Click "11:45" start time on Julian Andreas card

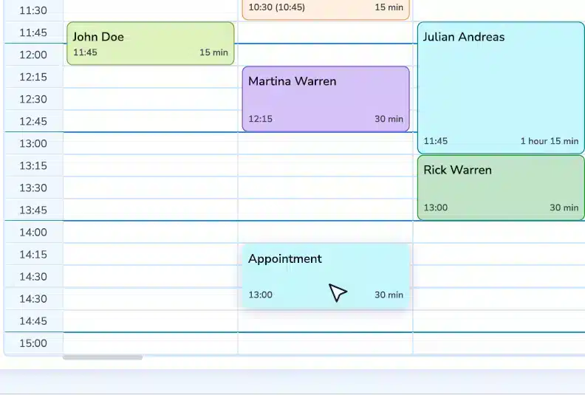435,141
